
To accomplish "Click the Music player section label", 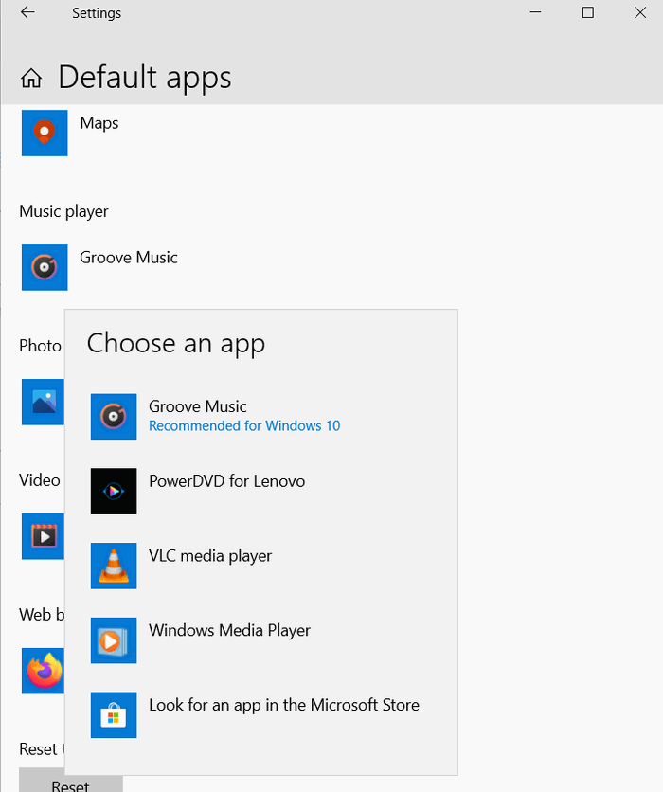I will pos(63,211).
